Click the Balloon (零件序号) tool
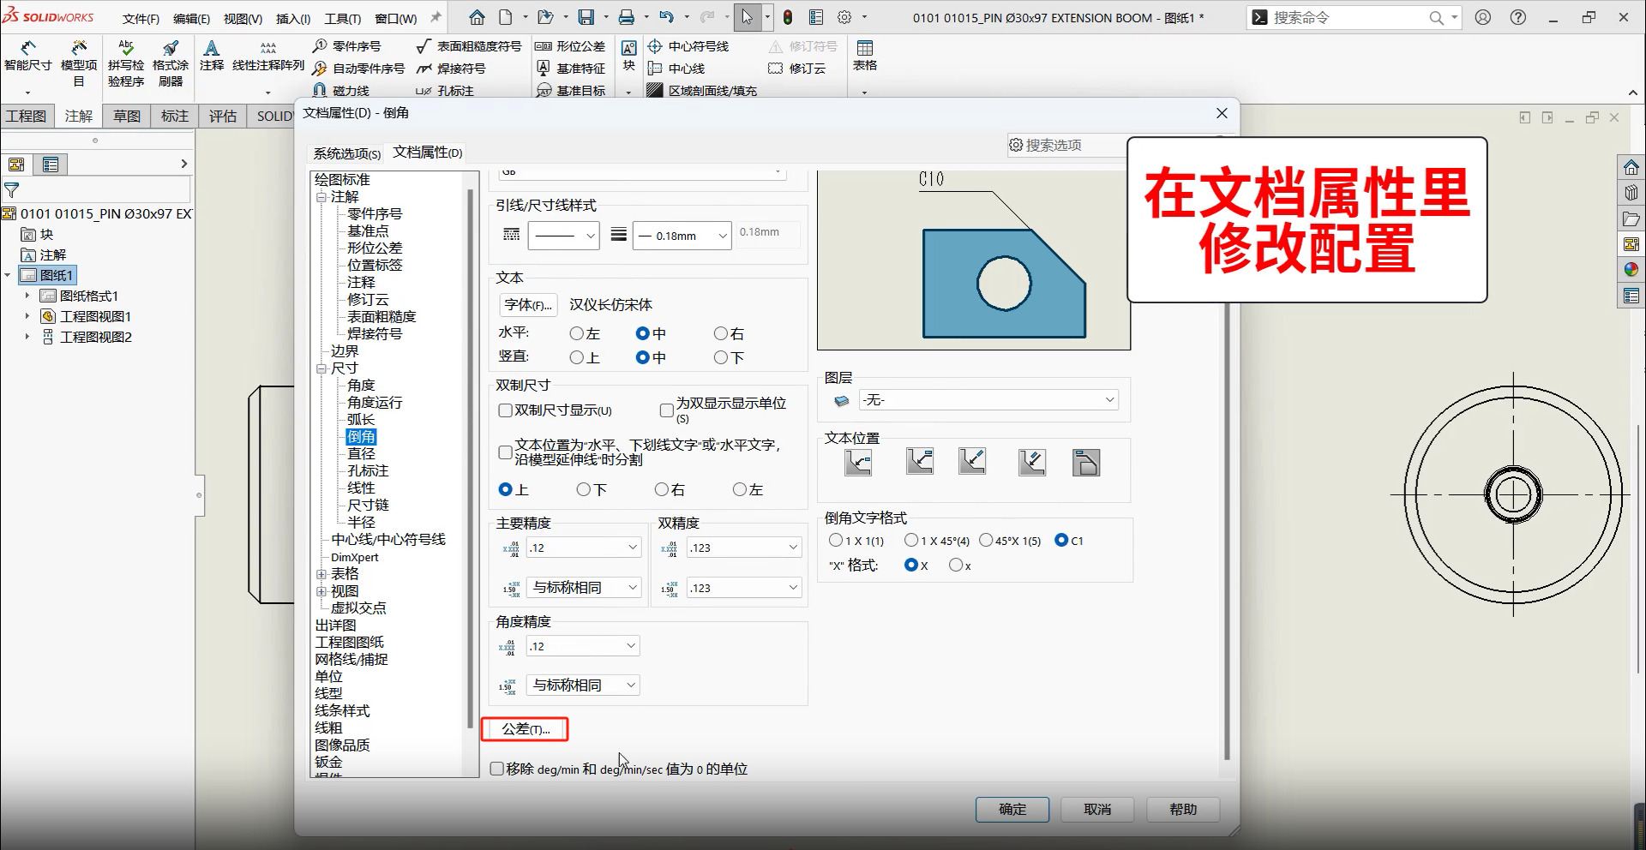This screenshot has height=850, width=1646. [x=347, y=46]
